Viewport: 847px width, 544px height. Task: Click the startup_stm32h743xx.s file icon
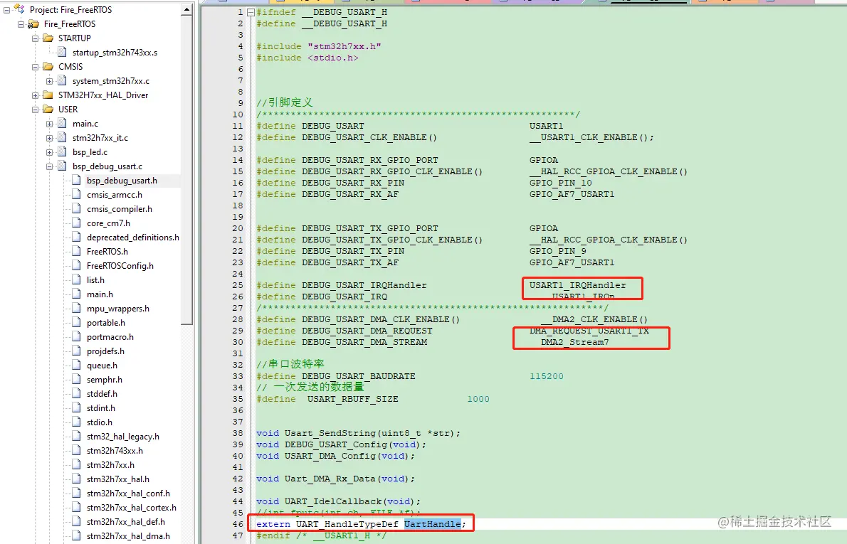pos(62,52)
